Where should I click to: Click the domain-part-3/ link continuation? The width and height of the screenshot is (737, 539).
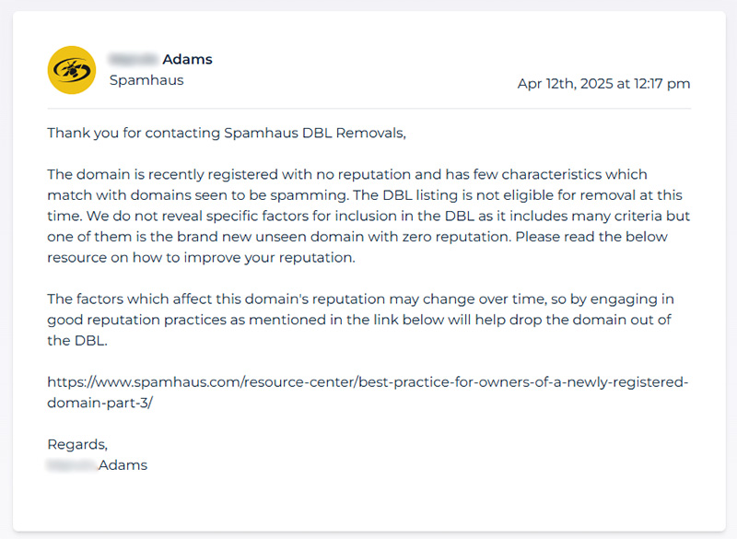coord(100,403)
